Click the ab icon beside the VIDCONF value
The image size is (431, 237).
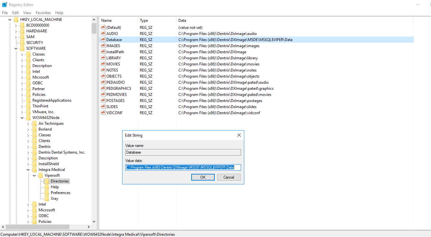(103, 113)
